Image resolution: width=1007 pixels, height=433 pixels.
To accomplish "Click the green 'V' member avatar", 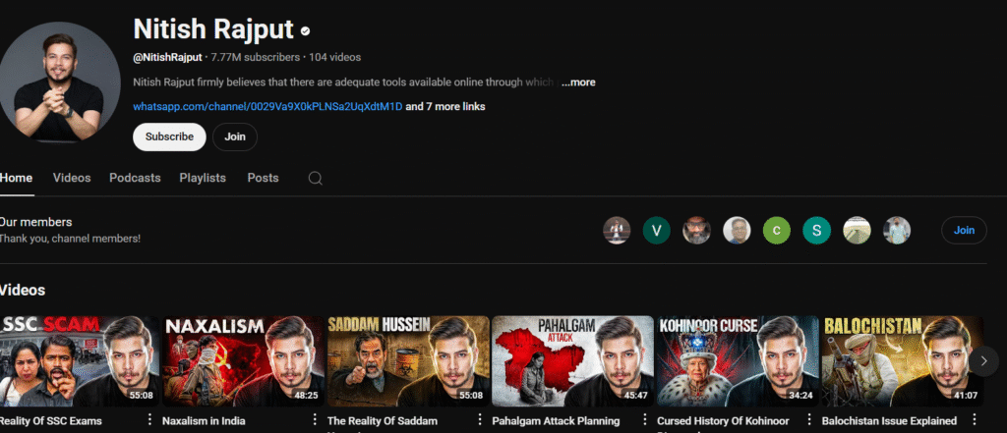I will pos(656,231).
